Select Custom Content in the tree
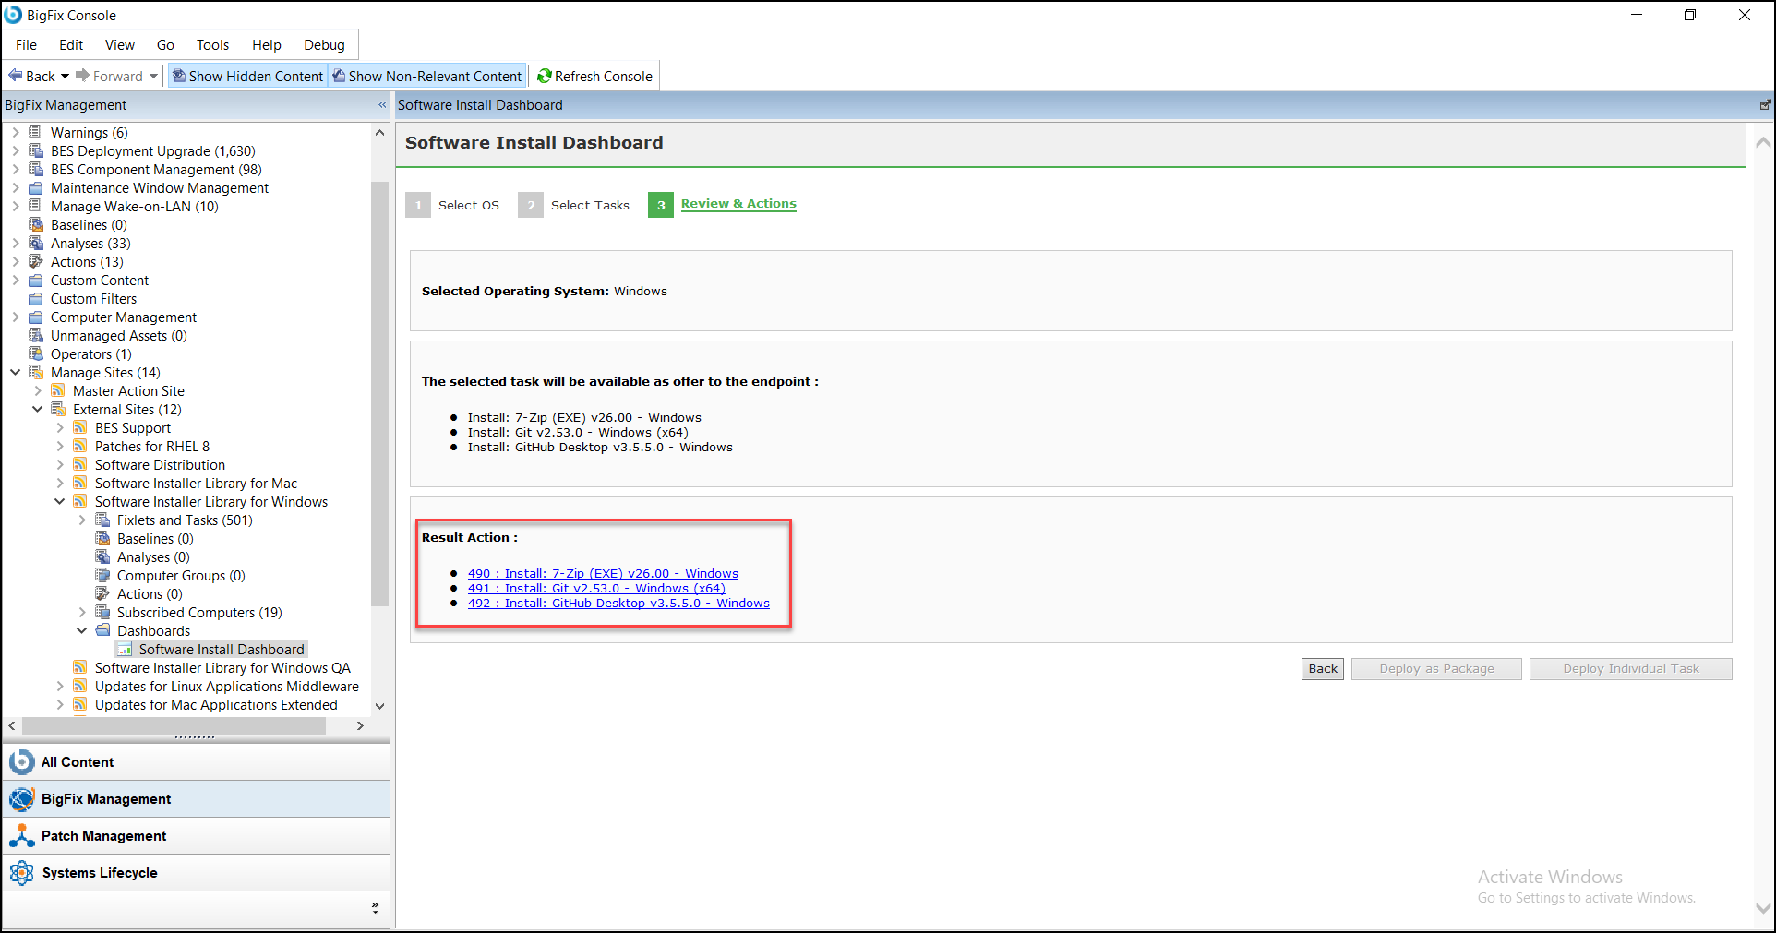This screenshot has width=1776, height=933. click(x=100, y=280)
